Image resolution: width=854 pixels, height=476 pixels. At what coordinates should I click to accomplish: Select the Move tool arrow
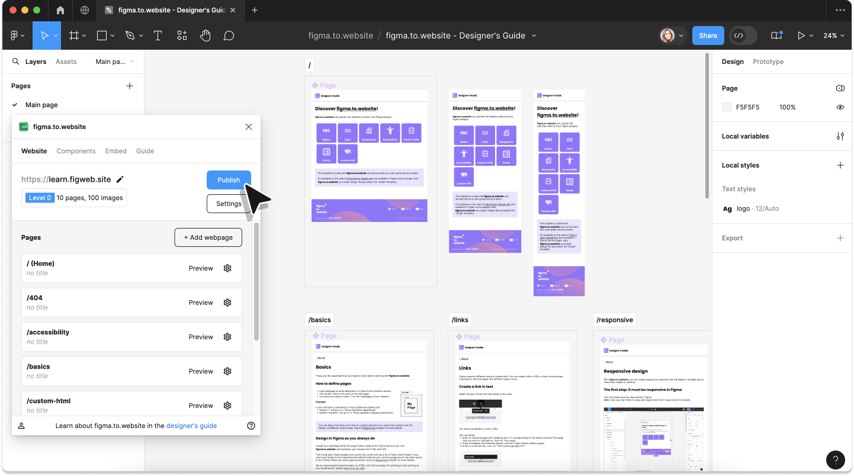point(44,36)
